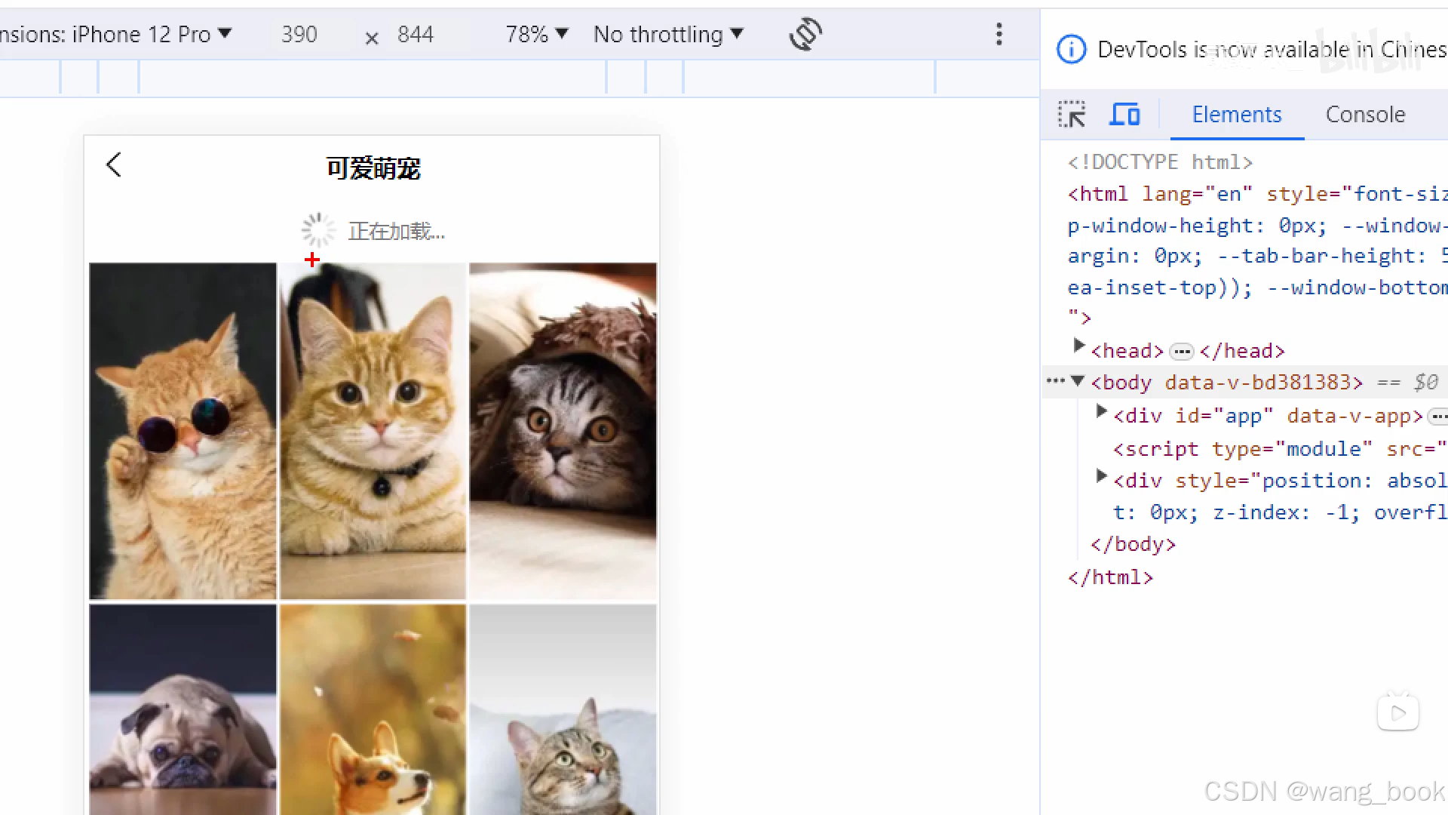Expand the head element node
1448x815 pixels.
point(1078,346)
